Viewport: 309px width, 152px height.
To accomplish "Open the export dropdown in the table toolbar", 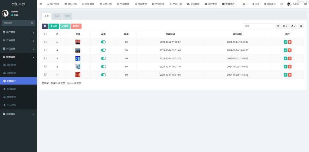I will click(293, 26).
